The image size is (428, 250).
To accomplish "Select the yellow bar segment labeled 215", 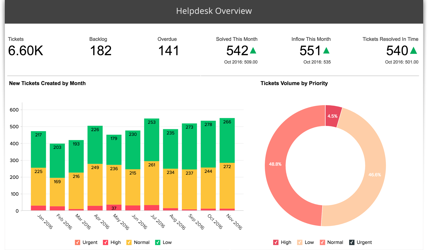I will tap(133, 187).
